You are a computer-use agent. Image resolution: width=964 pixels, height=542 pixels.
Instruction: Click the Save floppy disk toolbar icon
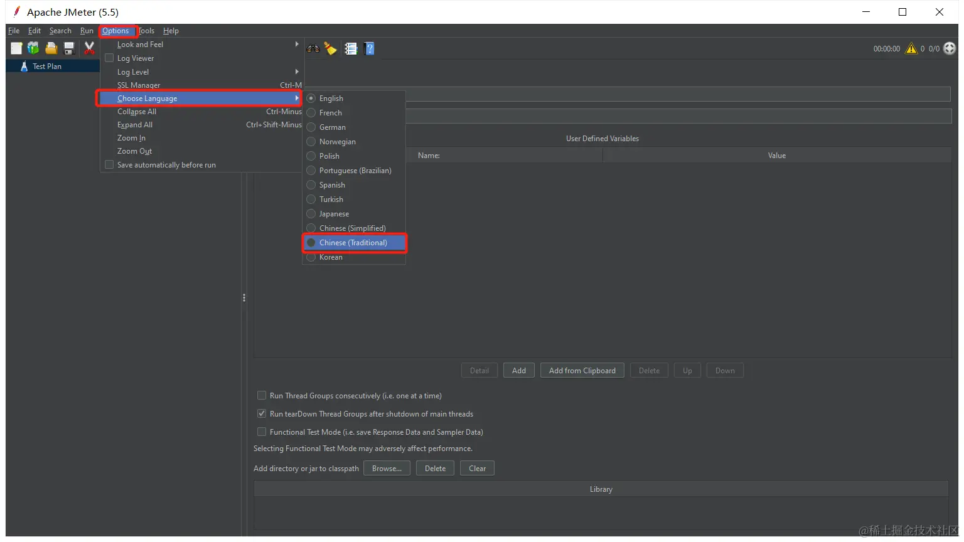pyautogui.click(x=69, y=48)
